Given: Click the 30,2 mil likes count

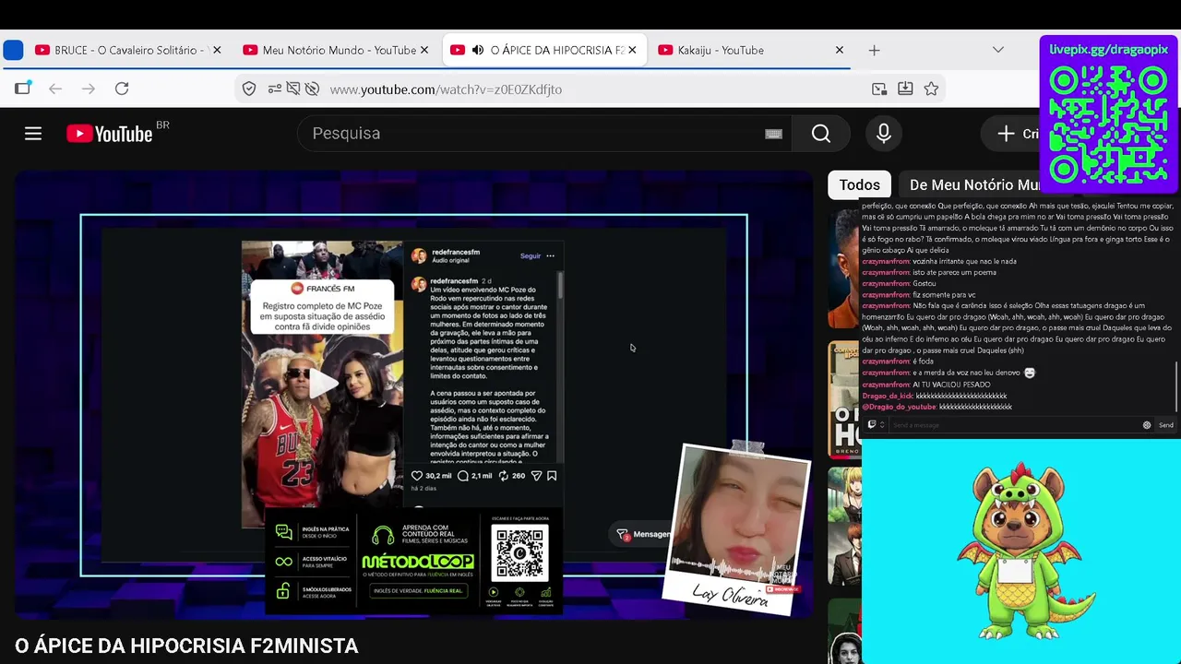Looking at the screenshot, I should coord(438,476).
